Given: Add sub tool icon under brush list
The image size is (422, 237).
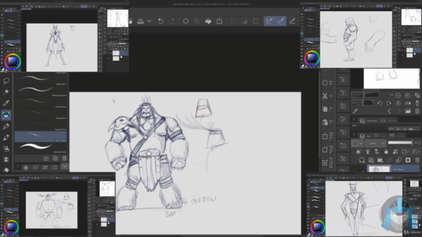Looking at the screenshot, I should [45, 159].
